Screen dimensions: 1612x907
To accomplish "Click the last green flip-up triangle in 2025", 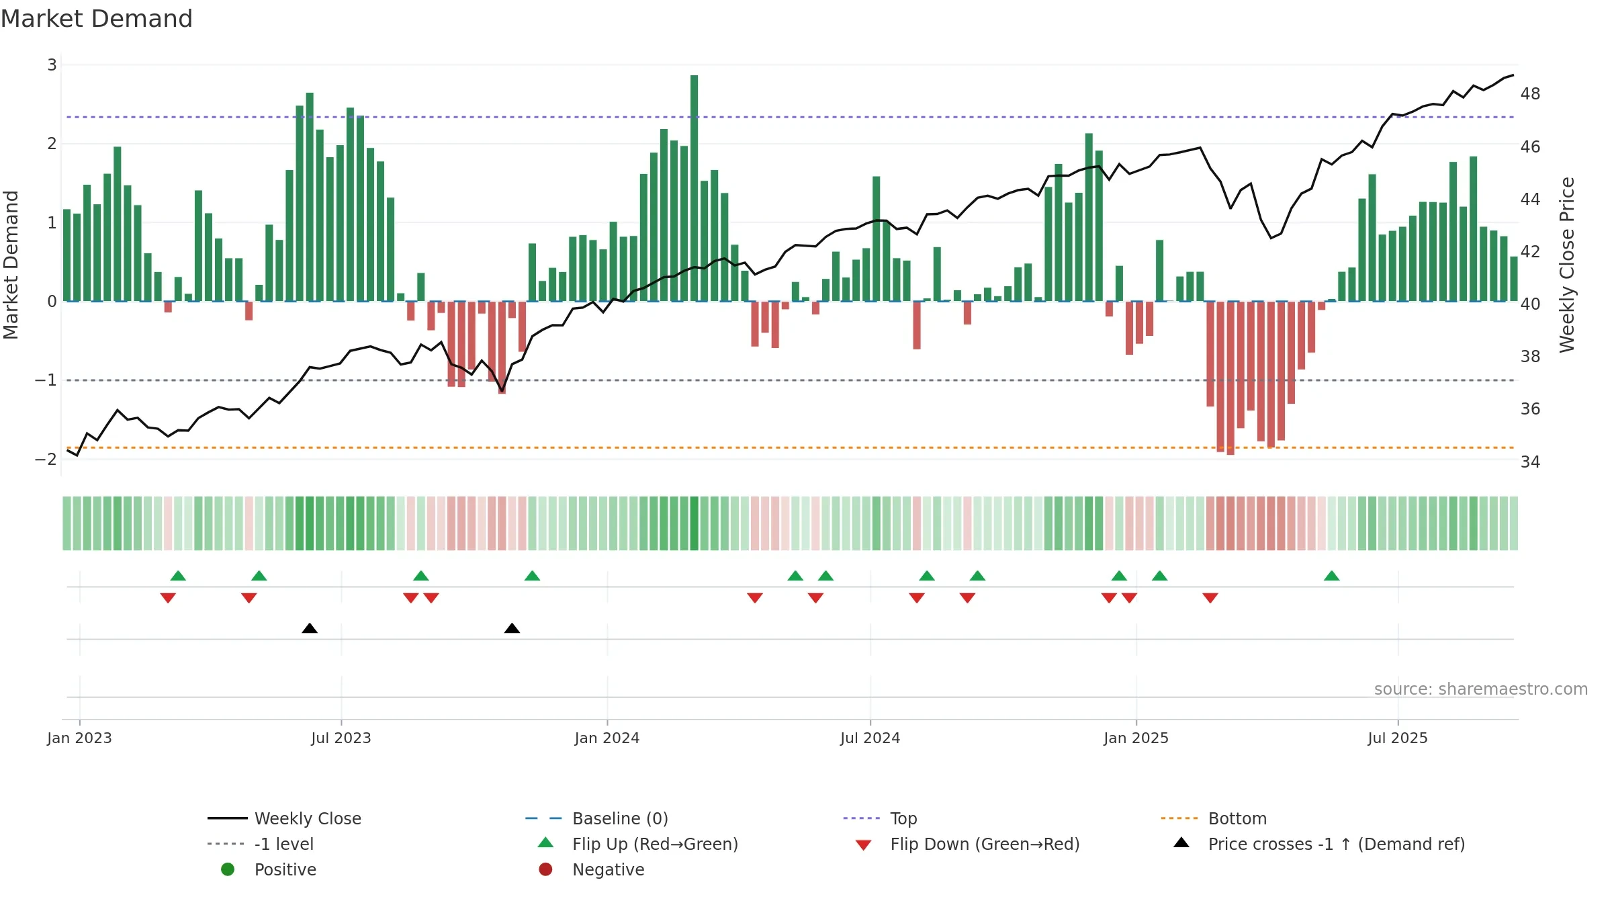I will point(1332,576).
